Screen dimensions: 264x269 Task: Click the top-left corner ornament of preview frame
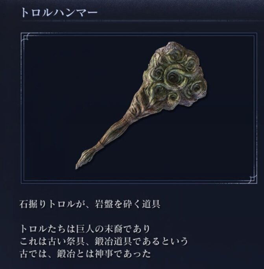tap(25, 37)
